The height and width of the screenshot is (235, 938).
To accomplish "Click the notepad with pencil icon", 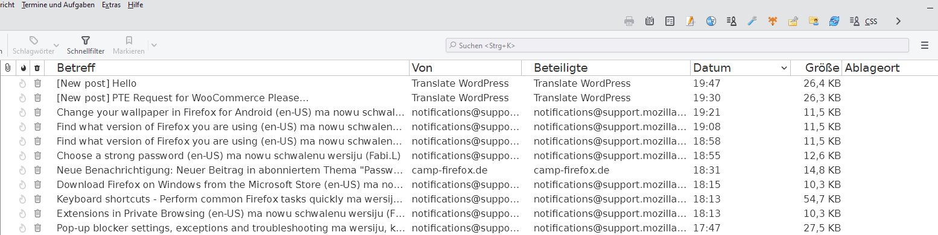I will (691, 21).
